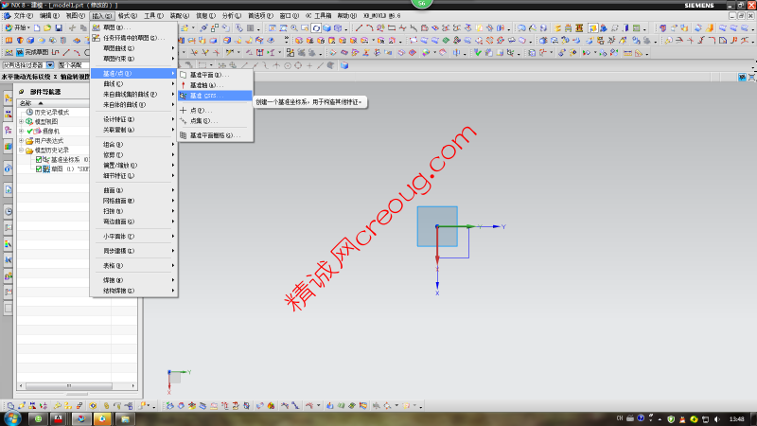Image resolution: width=757 pixels, height=426 pixels.
Task: Choose 基准平面栅格 from the submenu
Action: pyautogui.click(x=216, y=135)
